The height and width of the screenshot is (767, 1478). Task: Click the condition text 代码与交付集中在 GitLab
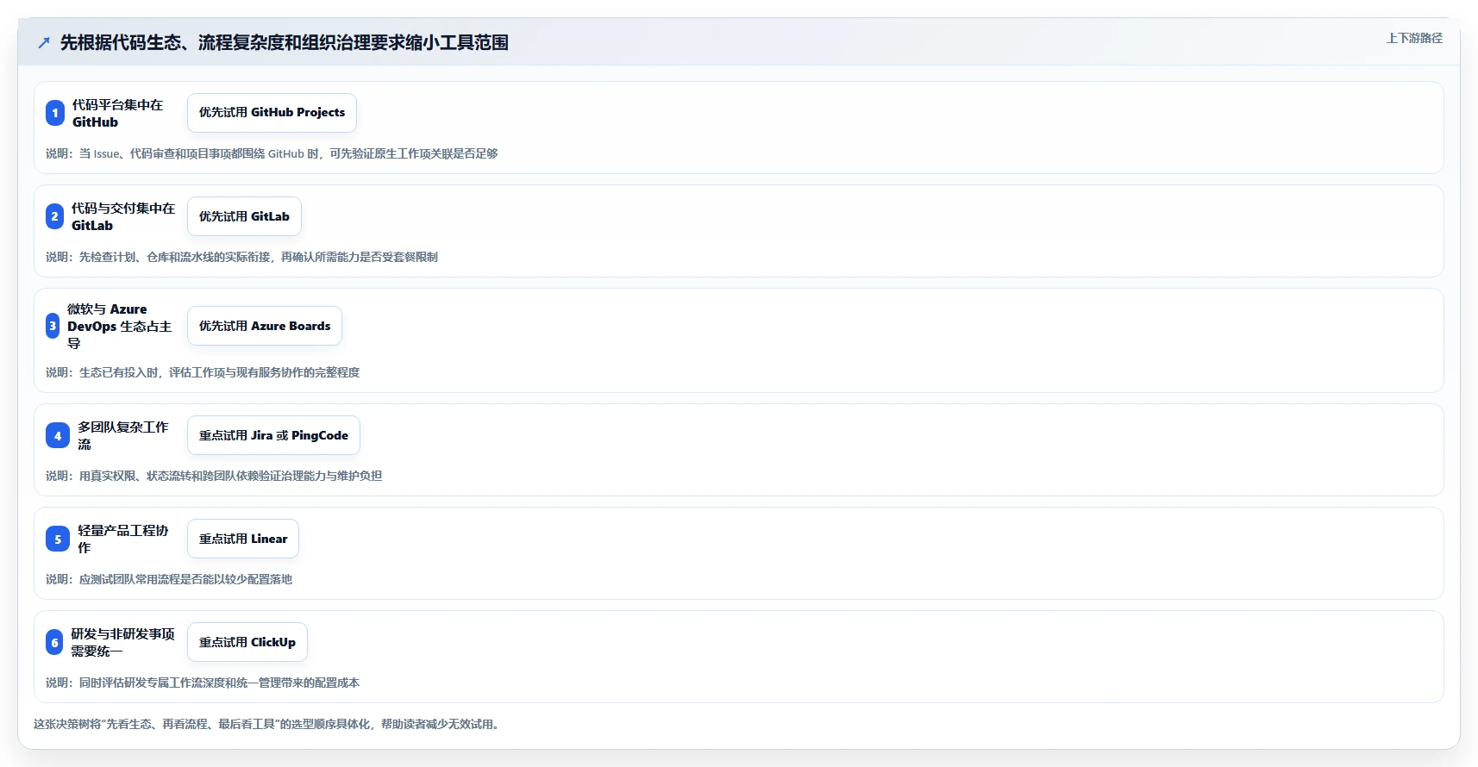[123, 216]
